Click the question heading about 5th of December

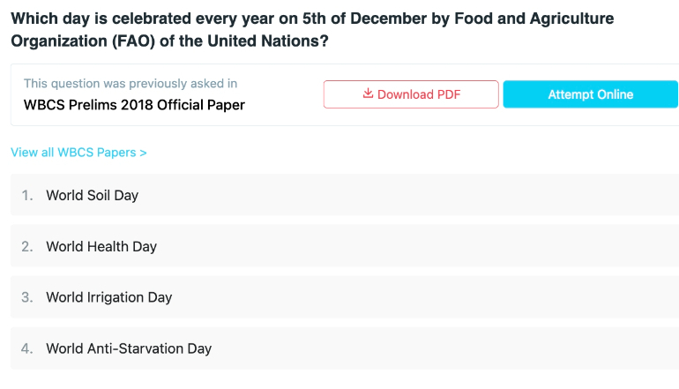point(312,29)
